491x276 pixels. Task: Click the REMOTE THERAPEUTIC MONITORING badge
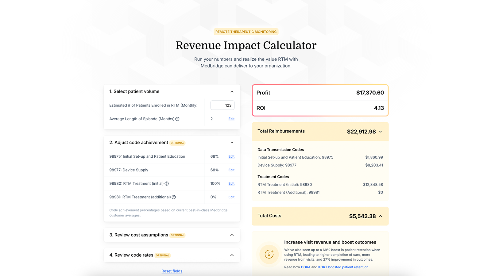pos(246,32)
